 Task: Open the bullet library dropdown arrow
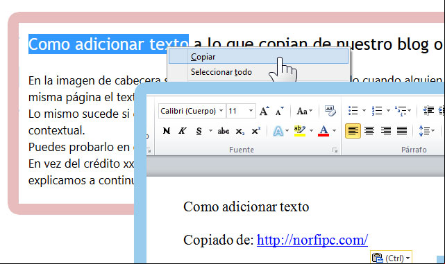click(x=364, y=111)
